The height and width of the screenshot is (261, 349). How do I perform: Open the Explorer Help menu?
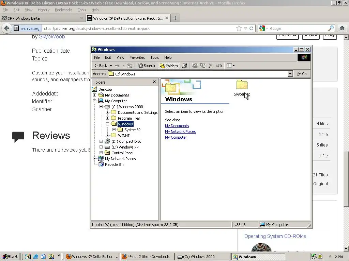tap(168, 57)
